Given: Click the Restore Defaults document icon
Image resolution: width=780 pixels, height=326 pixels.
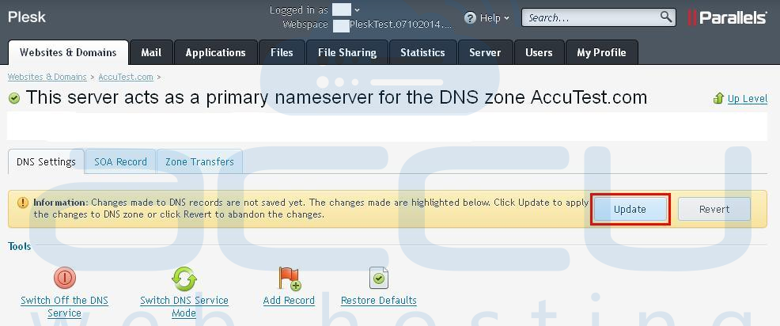Looking at the screenshot, I should coord(379,278).
